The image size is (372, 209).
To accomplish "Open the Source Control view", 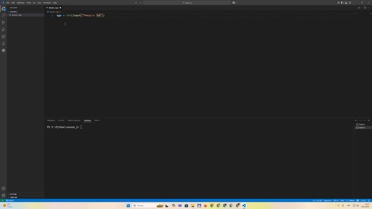I will tap(3, 22).
